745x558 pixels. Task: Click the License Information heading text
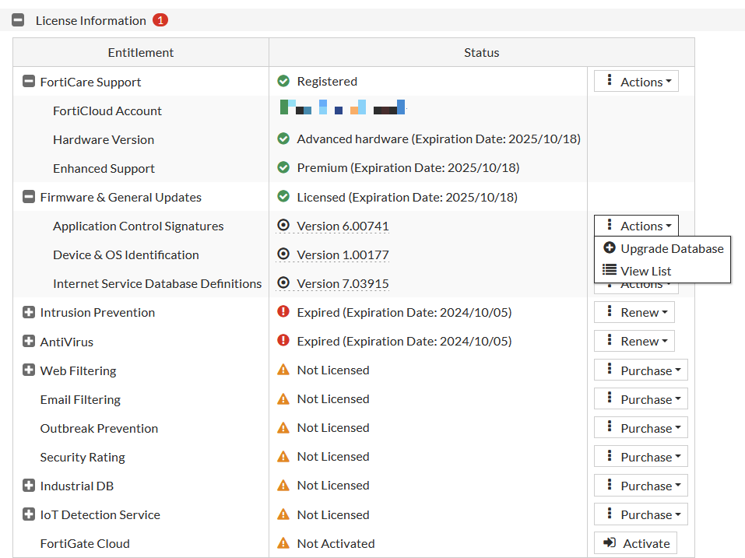coord(91,20)
